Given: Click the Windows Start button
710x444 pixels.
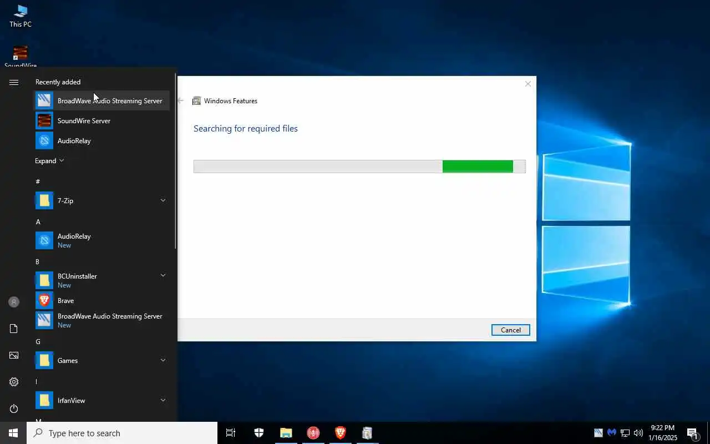Looking at the screenshot, I should pos(13,433).
